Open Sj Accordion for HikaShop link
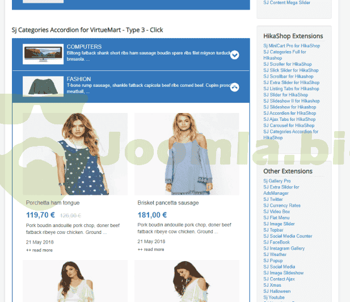 [289, 113]
